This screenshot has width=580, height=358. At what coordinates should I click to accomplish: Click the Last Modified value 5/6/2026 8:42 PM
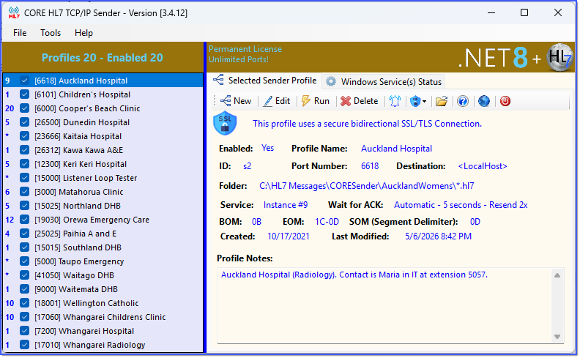click(x=438, y=236)
